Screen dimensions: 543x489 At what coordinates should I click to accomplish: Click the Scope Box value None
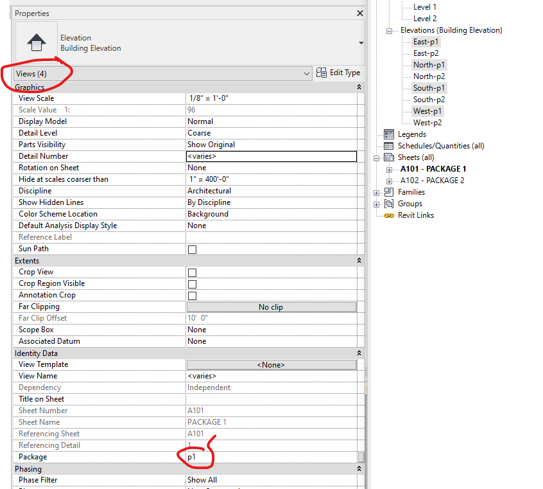click(x=271, y=330)
